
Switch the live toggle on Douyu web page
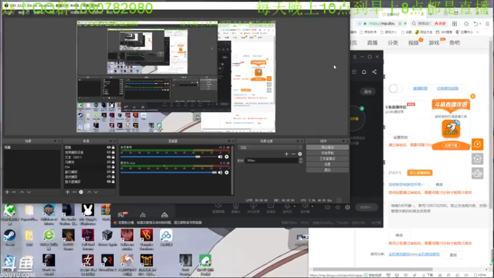click(x=395, y=88)
